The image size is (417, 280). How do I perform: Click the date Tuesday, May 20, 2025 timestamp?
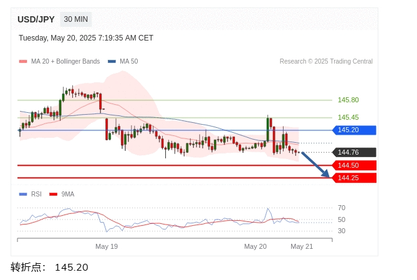pos(86,38)
